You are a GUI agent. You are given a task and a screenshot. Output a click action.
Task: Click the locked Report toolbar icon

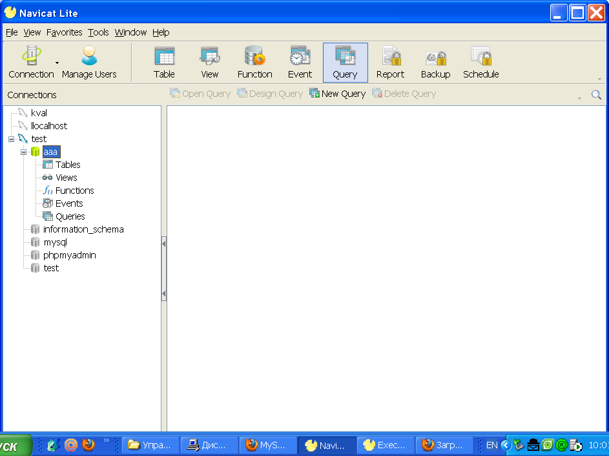pyautogui.click(x=390, y=62)
